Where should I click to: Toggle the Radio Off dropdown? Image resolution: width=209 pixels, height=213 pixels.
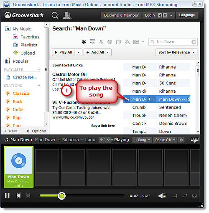tap(165, 140)
